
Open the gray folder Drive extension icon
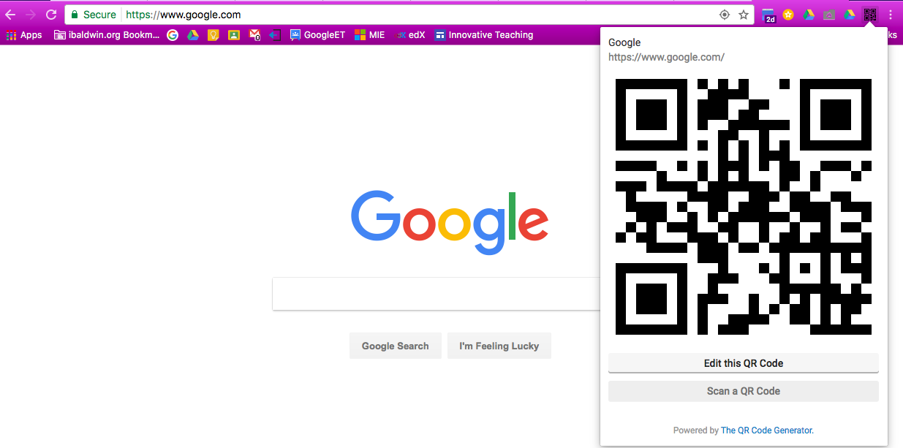click(829, 15)
